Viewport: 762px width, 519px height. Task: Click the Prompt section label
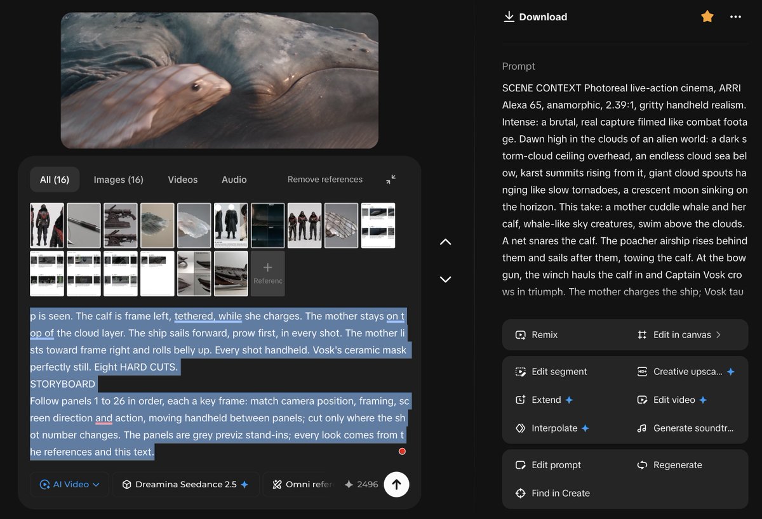tap(519, 66)
